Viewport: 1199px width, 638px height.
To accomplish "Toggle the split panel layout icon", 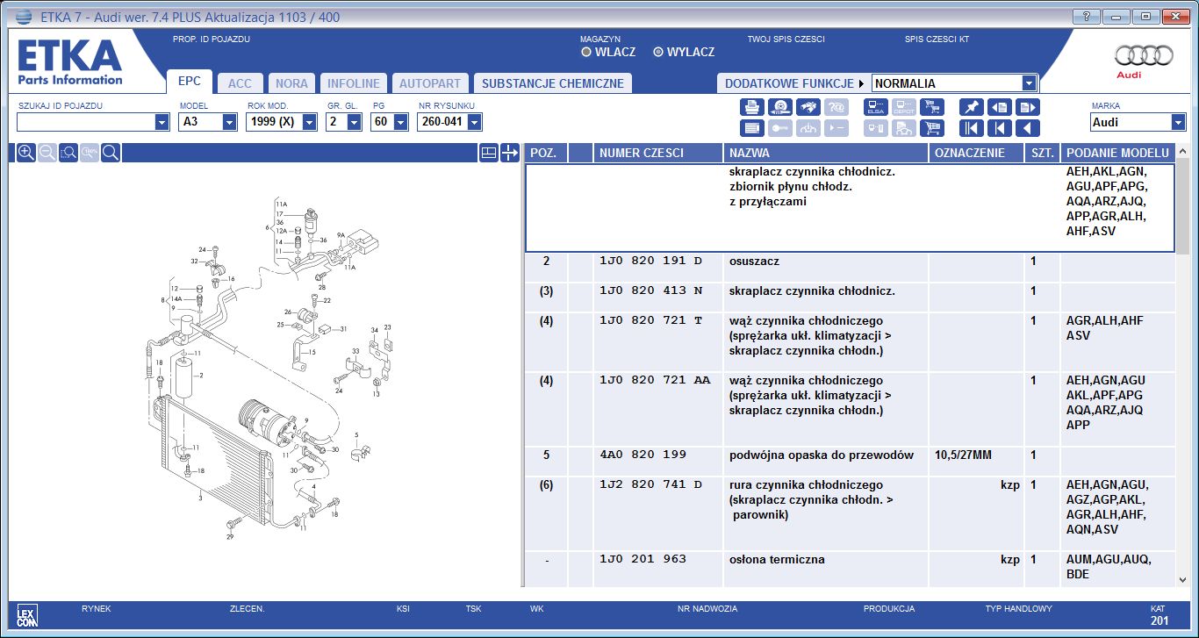I will click(489, 153).
